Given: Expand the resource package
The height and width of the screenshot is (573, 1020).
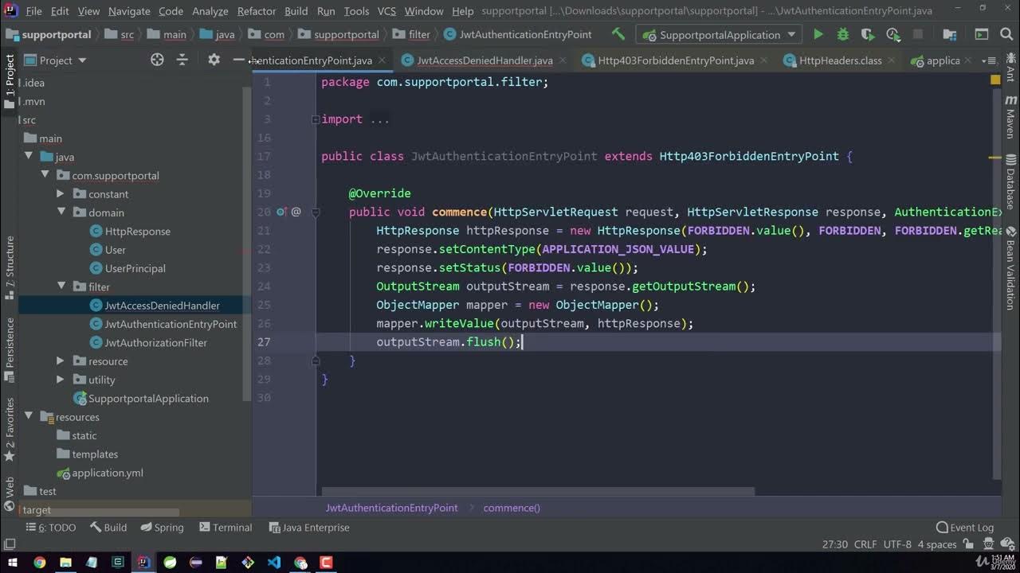Looking at the screenshot, I should (x=61, y=361).
